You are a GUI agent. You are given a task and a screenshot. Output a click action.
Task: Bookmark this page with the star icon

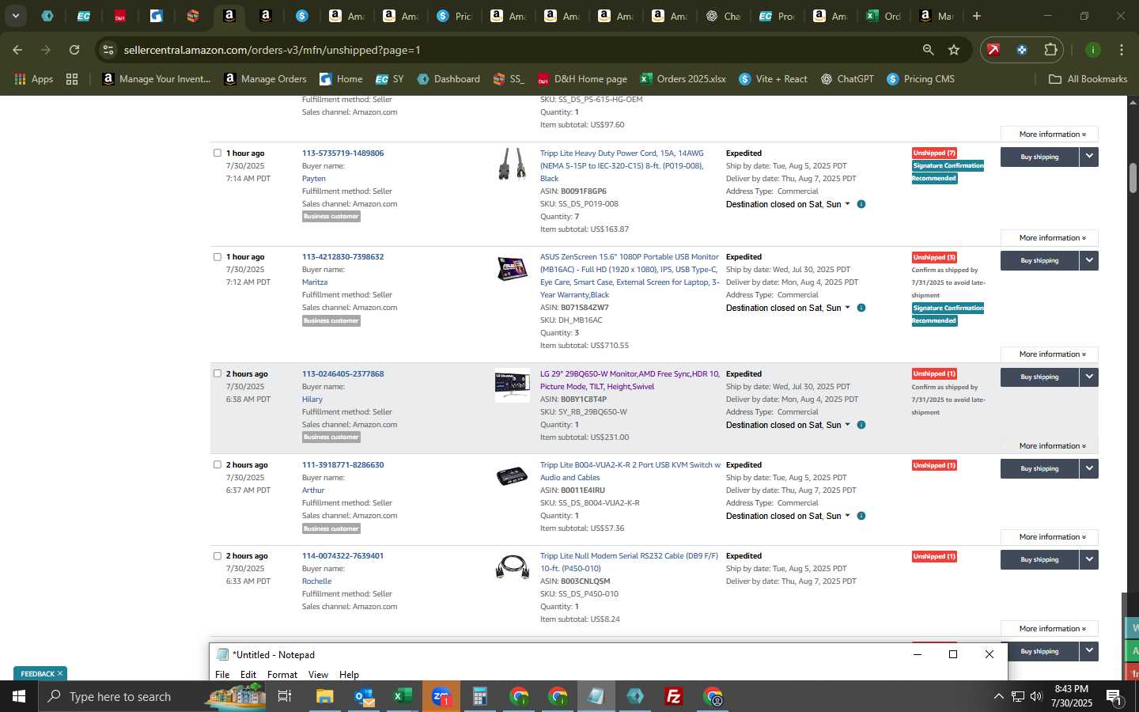[954, 50]
